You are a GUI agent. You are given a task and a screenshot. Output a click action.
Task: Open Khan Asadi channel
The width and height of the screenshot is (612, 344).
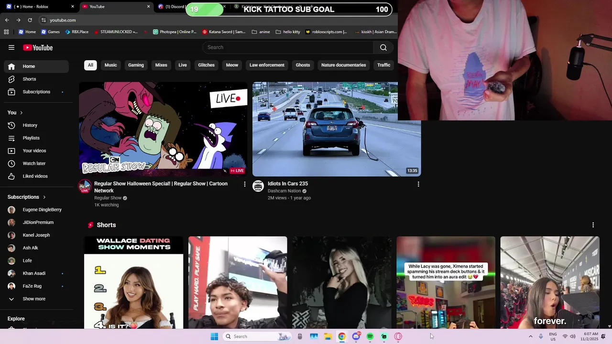(x=36, y=273)
